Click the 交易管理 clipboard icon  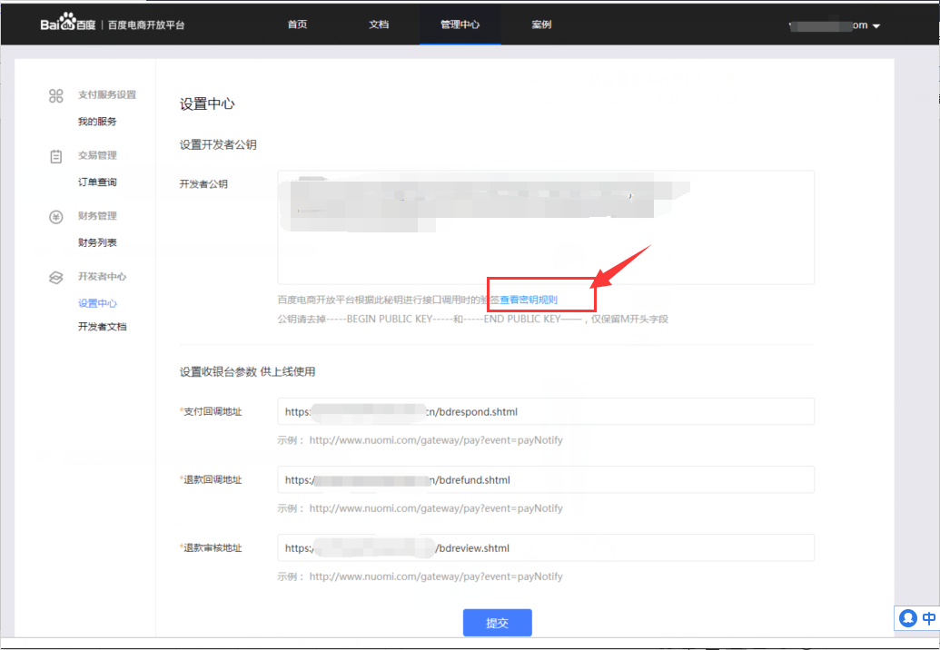56,156
